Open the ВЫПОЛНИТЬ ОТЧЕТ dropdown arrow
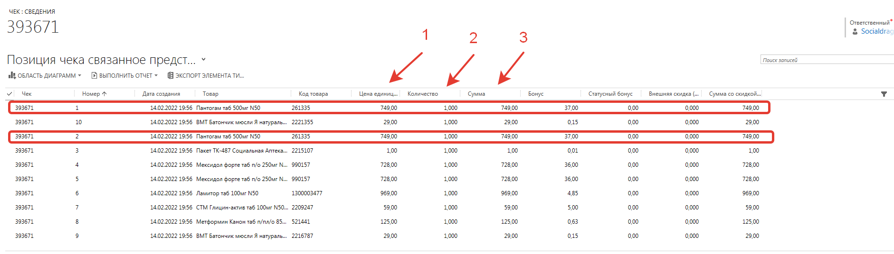This screenshot has width=894, height=254. (156, 75)
